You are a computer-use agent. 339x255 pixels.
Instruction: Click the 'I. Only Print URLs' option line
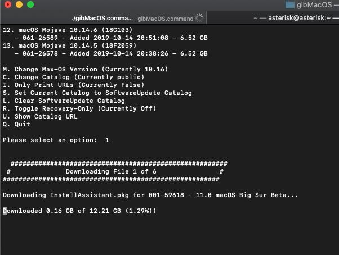click(x=73, y=85)
